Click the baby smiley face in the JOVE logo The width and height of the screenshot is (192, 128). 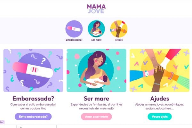[x=93, y=11]
